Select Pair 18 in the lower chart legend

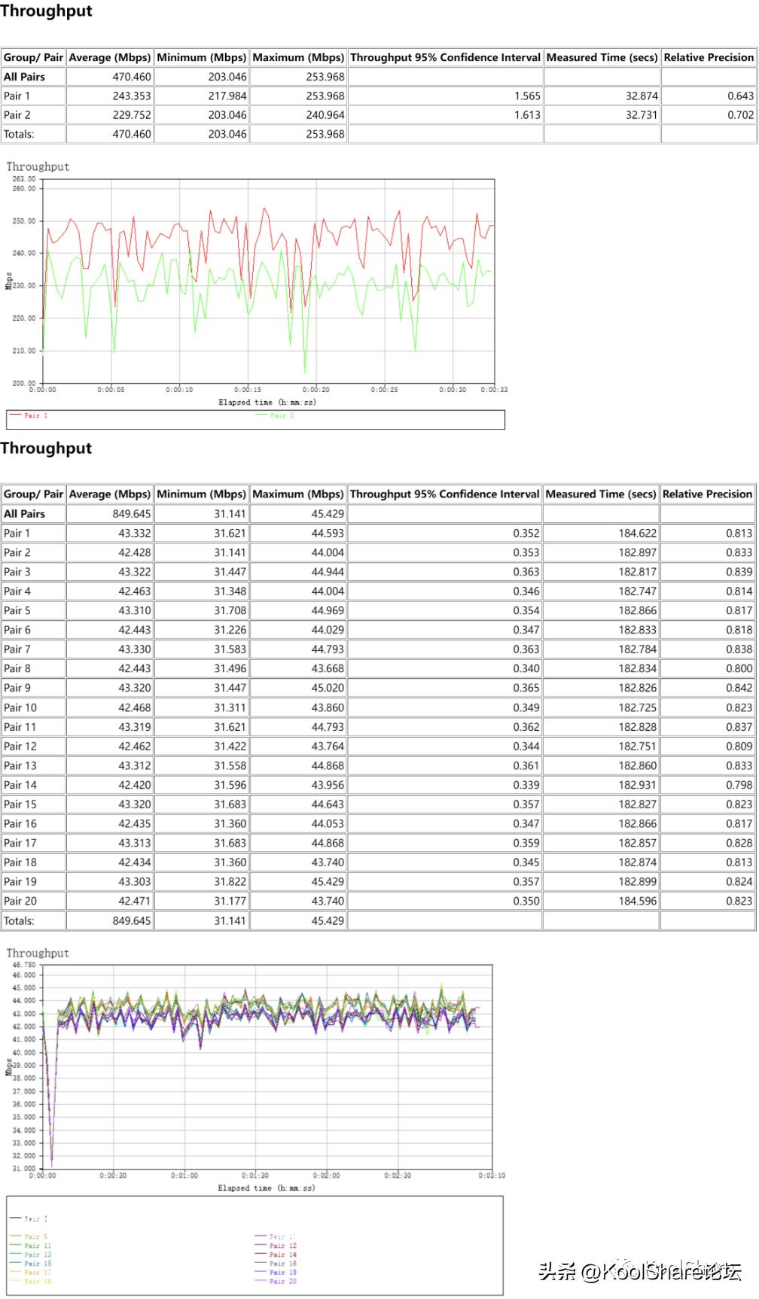(276, 1273)
